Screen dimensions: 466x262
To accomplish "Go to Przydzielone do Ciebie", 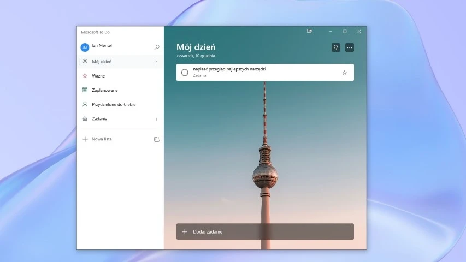I will click(114, 104).
